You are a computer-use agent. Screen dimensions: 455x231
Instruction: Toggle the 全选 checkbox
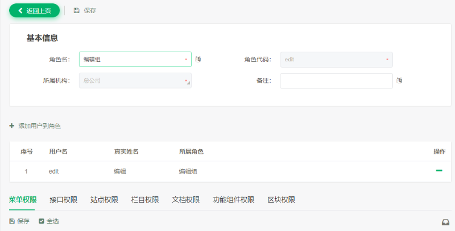pos(42,221)
